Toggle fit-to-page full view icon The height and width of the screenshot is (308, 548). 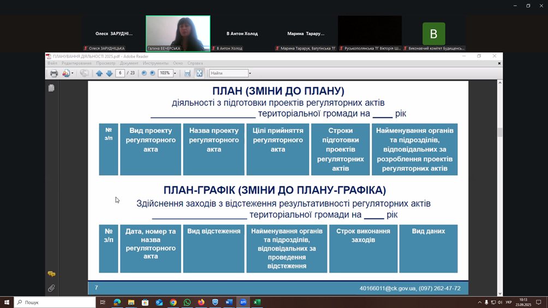pyautogui.click(x=199, y=73)
